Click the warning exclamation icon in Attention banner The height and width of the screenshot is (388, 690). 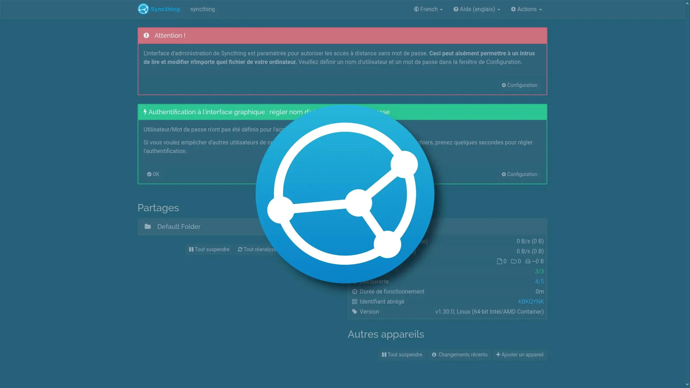(x=146, y=35)
